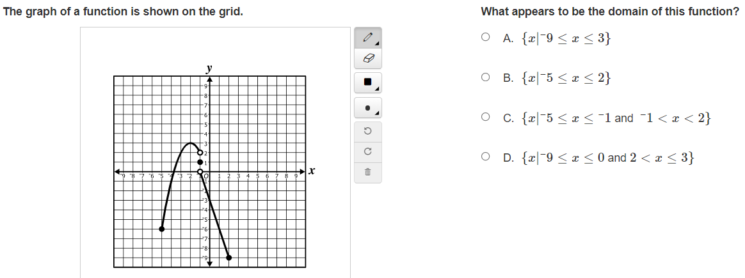The image size is (745, 278).
Task: Click the x-axis label right of grid
Action: (312, 171)
